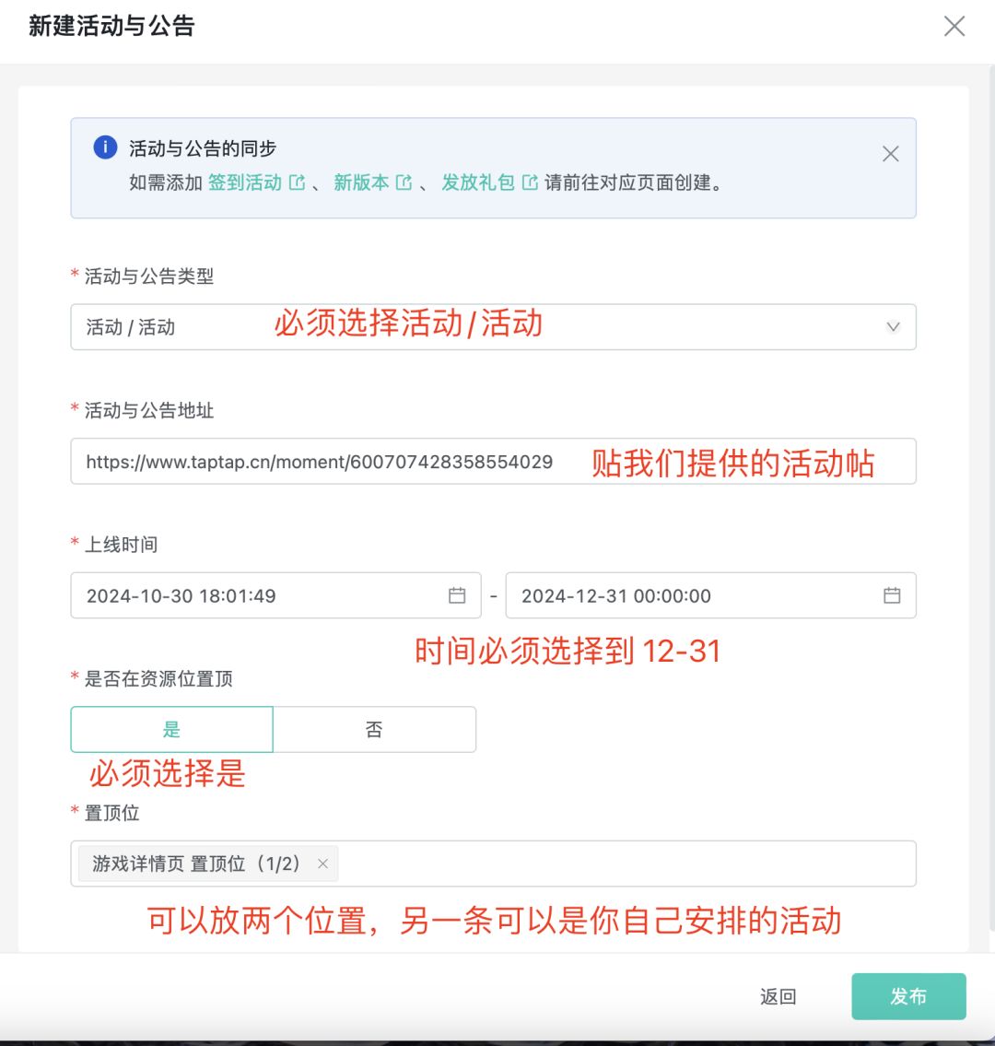Open the start time calendar picker icon

coord(457,595)
